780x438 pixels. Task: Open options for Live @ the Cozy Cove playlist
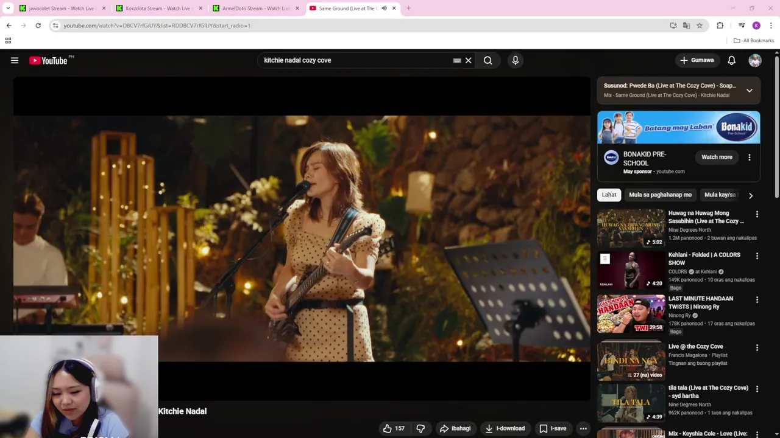(x=757, y=347)
